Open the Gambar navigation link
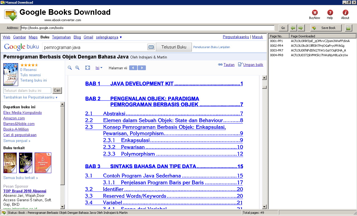 click(x=20, y=37)
